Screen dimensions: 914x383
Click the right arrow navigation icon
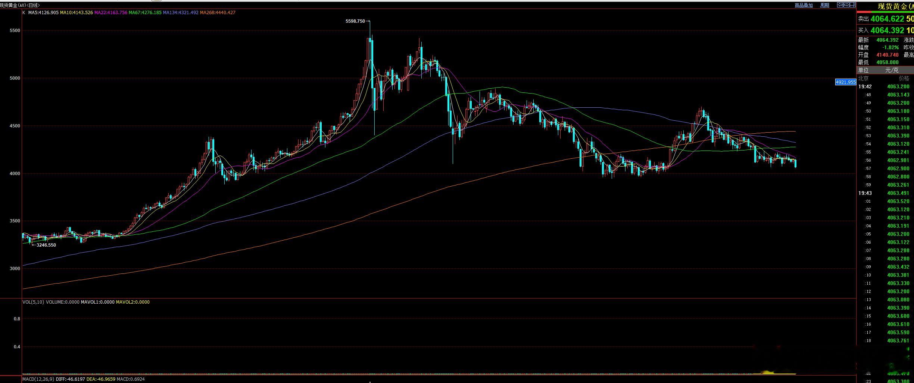846,5
